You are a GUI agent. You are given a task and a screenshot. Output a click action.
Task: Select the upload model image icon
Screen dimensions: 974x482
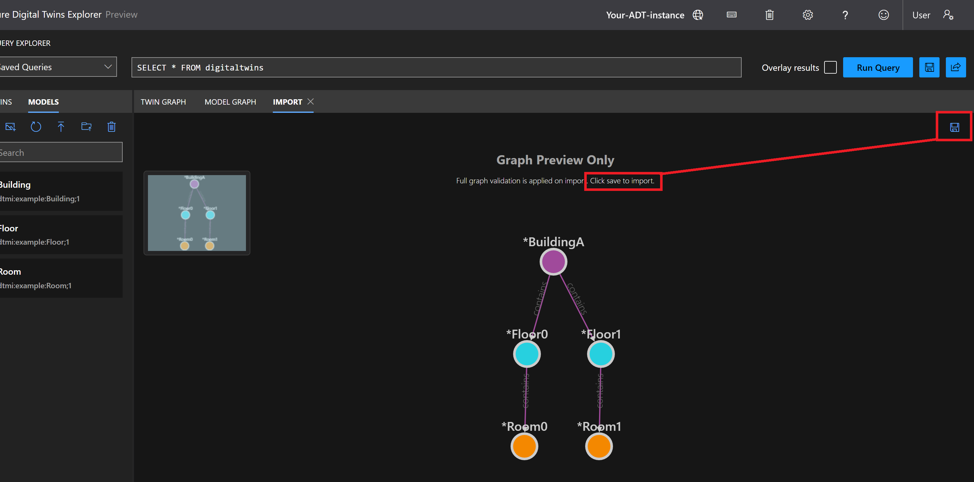[x=10, y=127]
